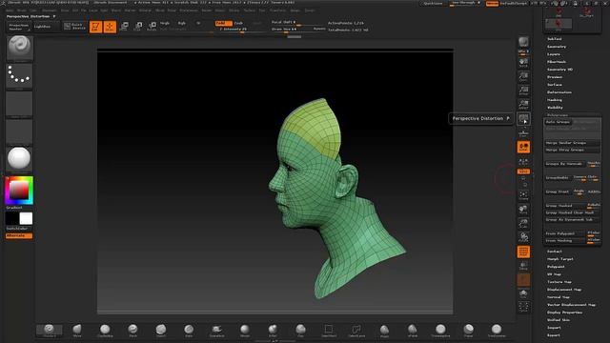Open Projection Master
Image resolution: width=610 pixels, height=343 pixels.
(x=19, y=27)
